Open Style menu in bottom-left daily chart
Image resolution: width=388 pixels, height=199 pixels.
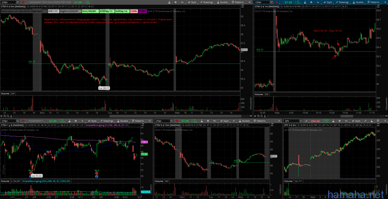point(92,121)
